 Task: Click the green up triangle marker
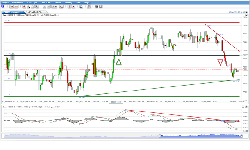[x=118, y=62]
